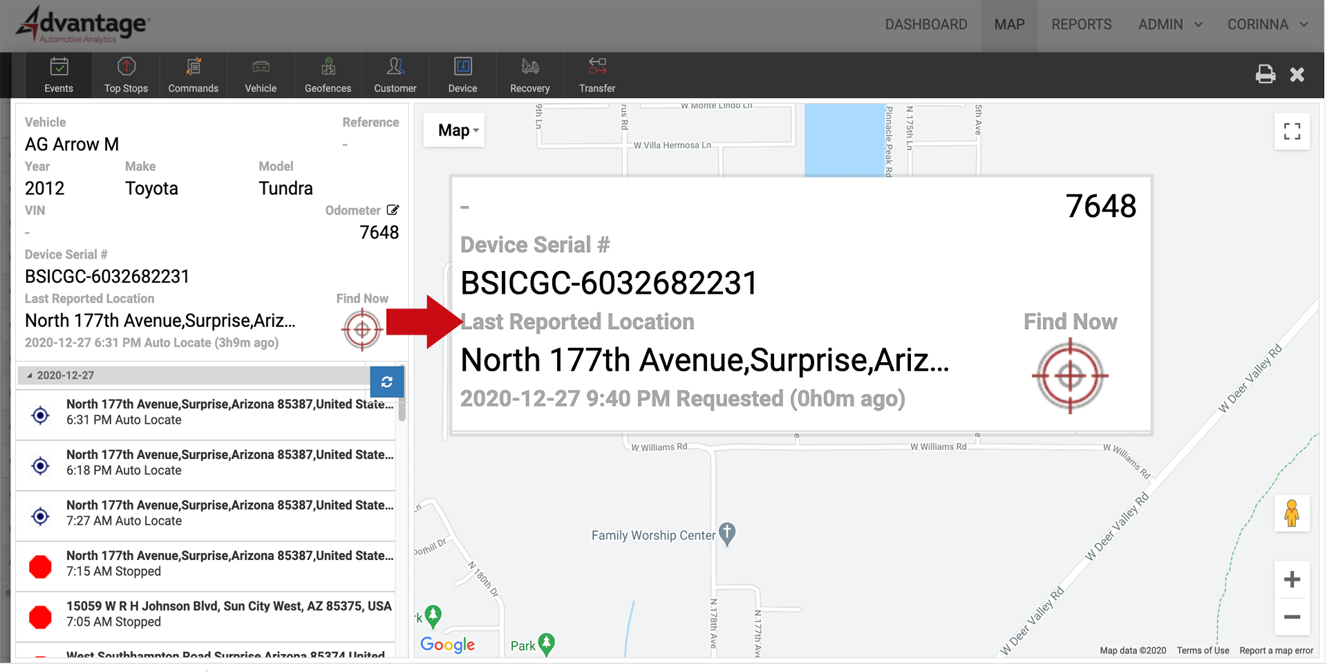This screenshot has height=672, width=1327.
Task: Switch to the DASHBOARD tab
Action: (926, 24)
